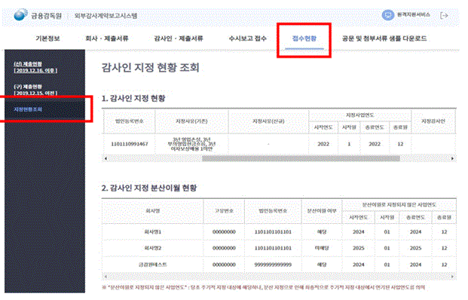Click the 외부감사계약보고시스템 header title
Screen dimensions: 468x300
tap(106, 16)
